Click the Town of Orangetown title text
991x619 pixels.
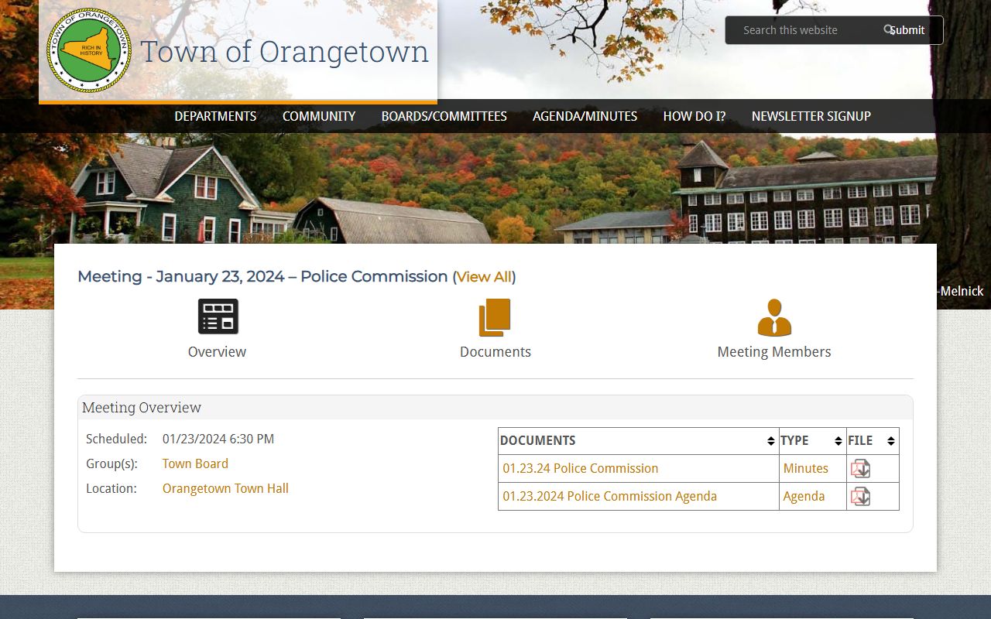pos(284,52)
